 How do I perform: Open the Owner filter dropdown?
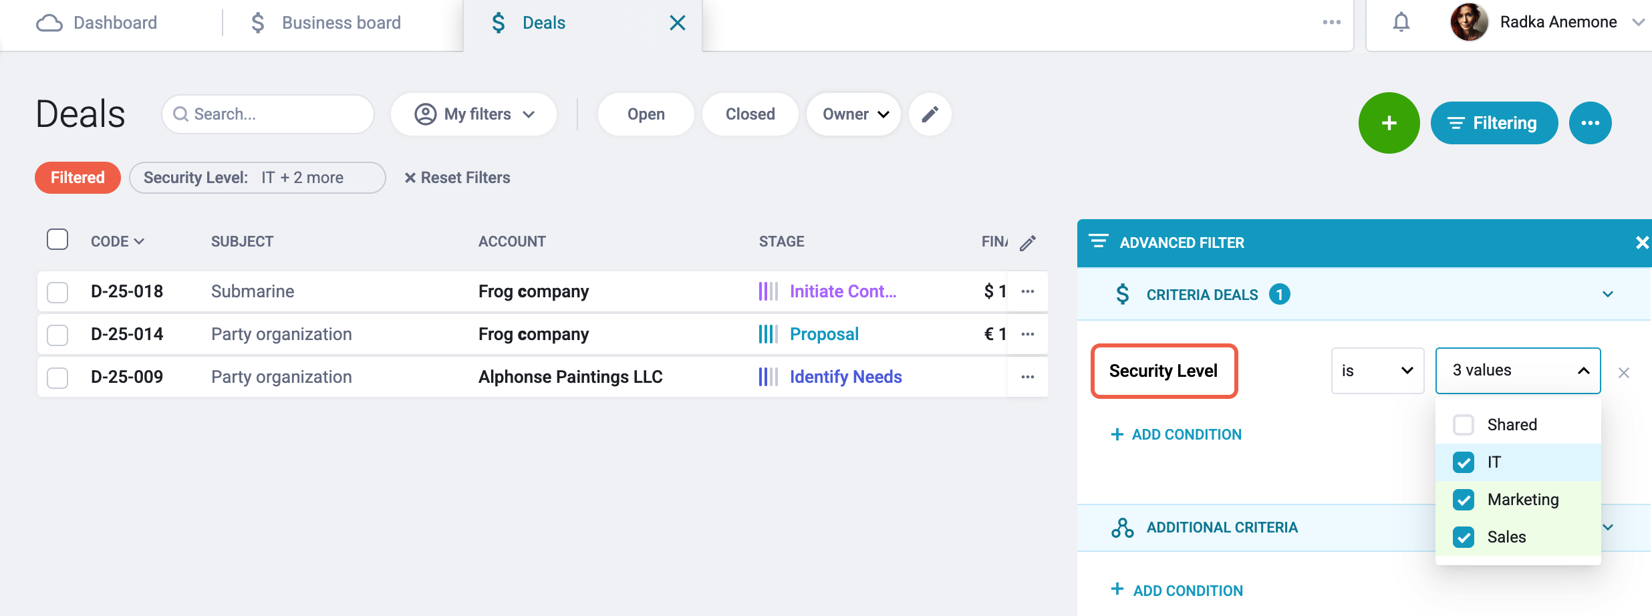[854, 114]
